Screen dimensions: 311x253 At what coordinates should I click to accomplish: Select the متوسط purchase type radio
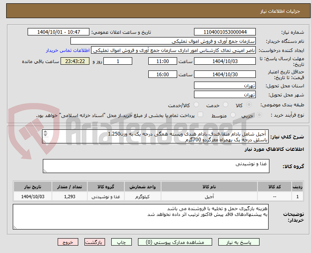pyautogui.click(x=233, y=115)
